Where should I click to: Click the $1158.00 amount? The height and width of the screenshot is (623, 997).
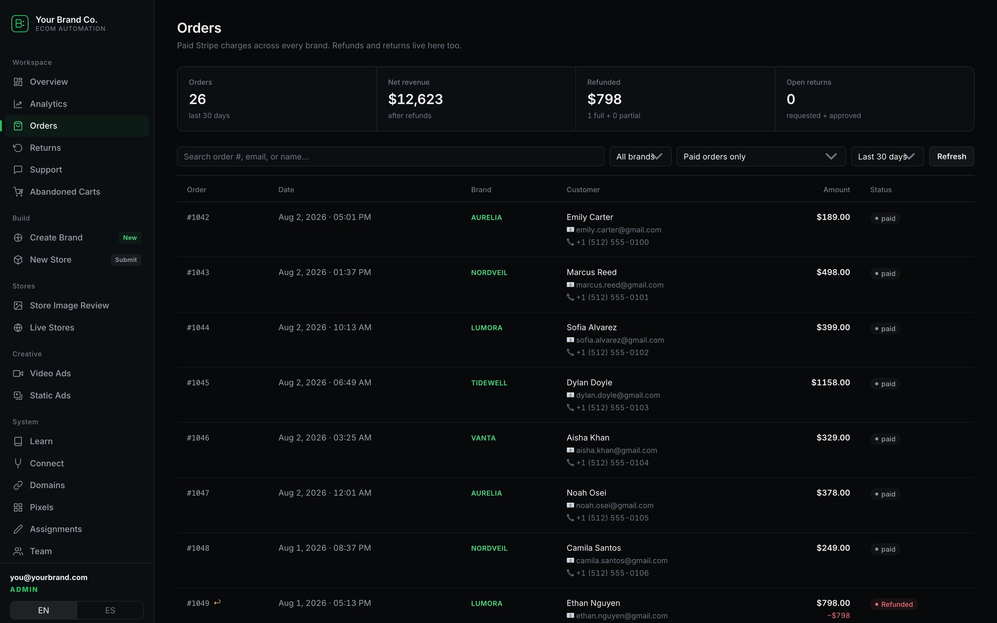pos(830,383)
